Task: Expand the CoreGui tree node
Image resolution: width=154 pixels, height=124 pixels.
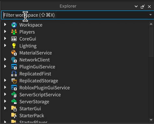Action: click(5, 38)
